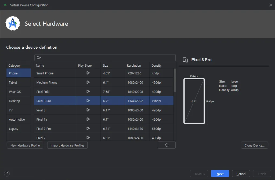Sort by the Name column header
Screen dimensions: 275x180
pyautogui.click(x=55, y=66)
